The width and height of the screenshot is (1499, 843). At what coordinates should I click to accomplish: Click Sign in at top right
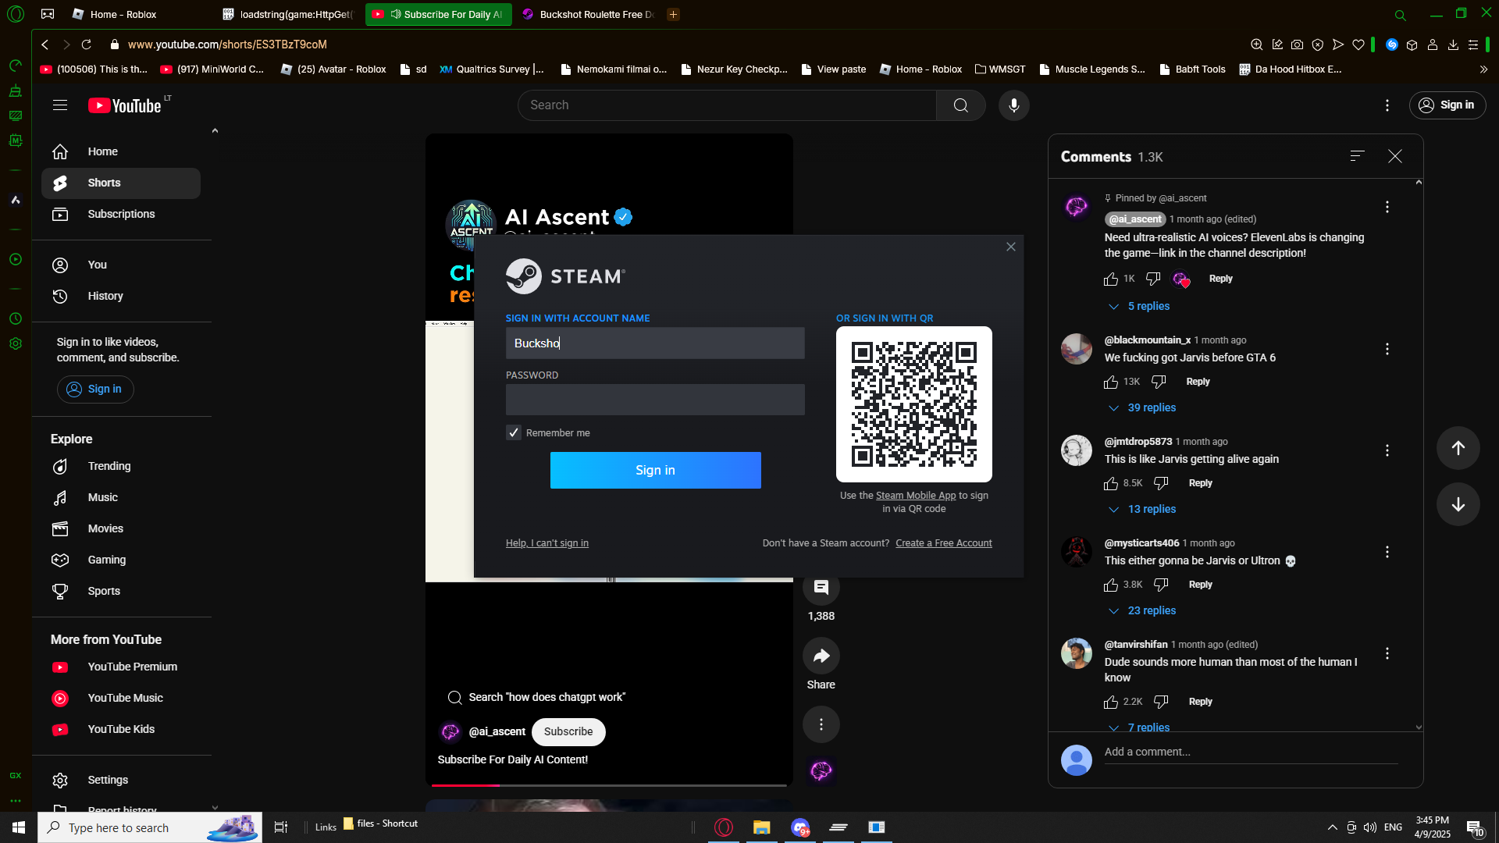1447,105
